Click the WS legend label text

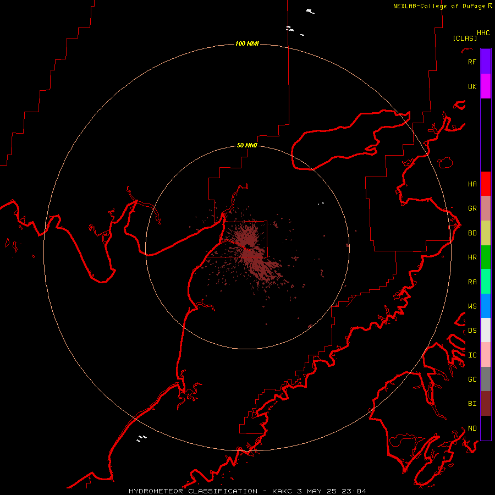click(x=472, y=306)
